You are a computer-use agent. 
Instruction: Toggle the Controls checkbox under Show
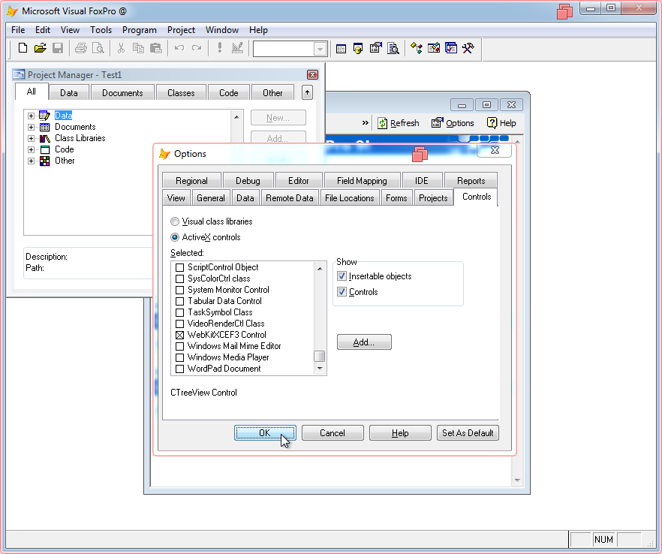pos(342,292)
